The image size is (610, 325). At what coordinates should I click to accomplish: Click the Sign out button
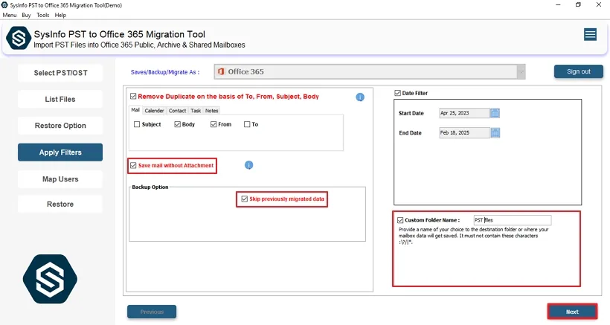point(578,71)
